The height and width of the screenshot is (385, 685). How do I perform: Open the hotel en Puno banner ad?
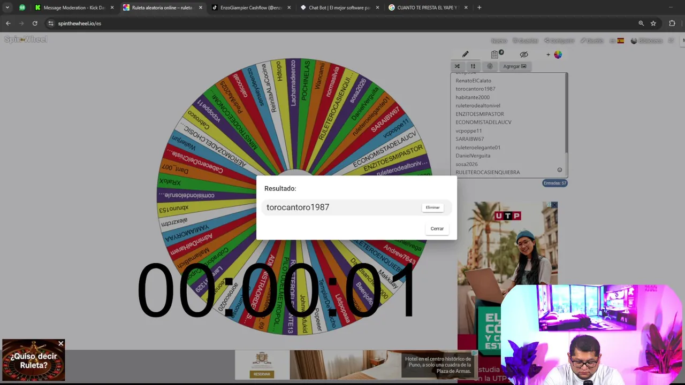[x=356, y=365]
